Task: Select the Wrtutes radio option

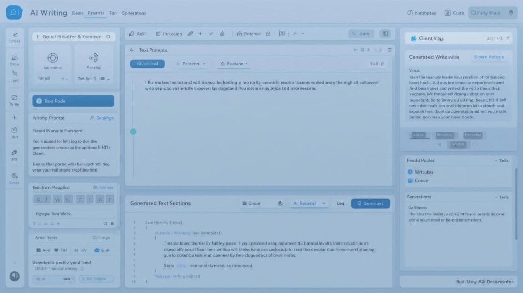Action: (x=410, y=172)
